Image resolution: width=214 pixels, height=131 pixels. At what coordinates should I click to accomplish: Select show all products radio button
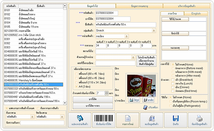coord(7,108)
